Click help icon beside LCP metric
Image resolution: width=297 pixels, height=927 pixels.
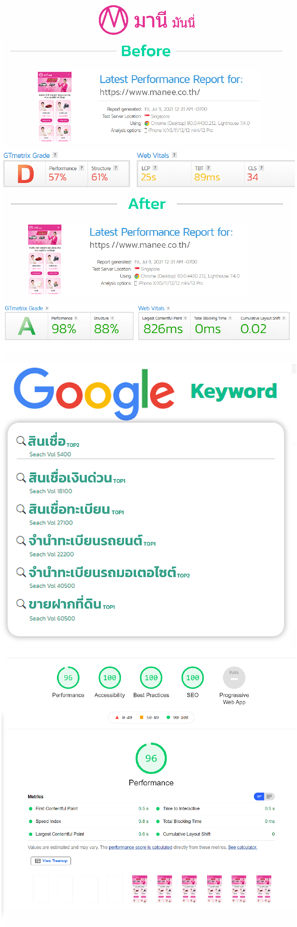155,168
